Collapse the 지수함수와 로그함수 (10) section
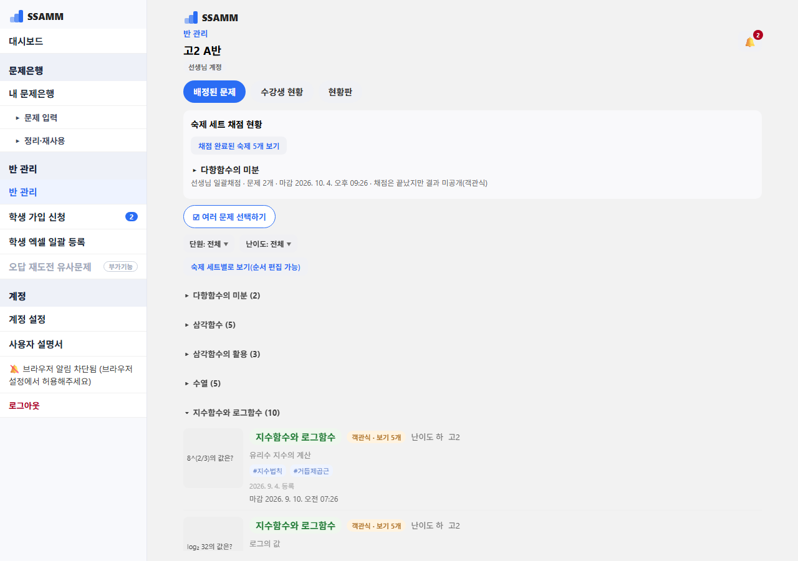Screen dimensions: 798x561 coord(232,413)
